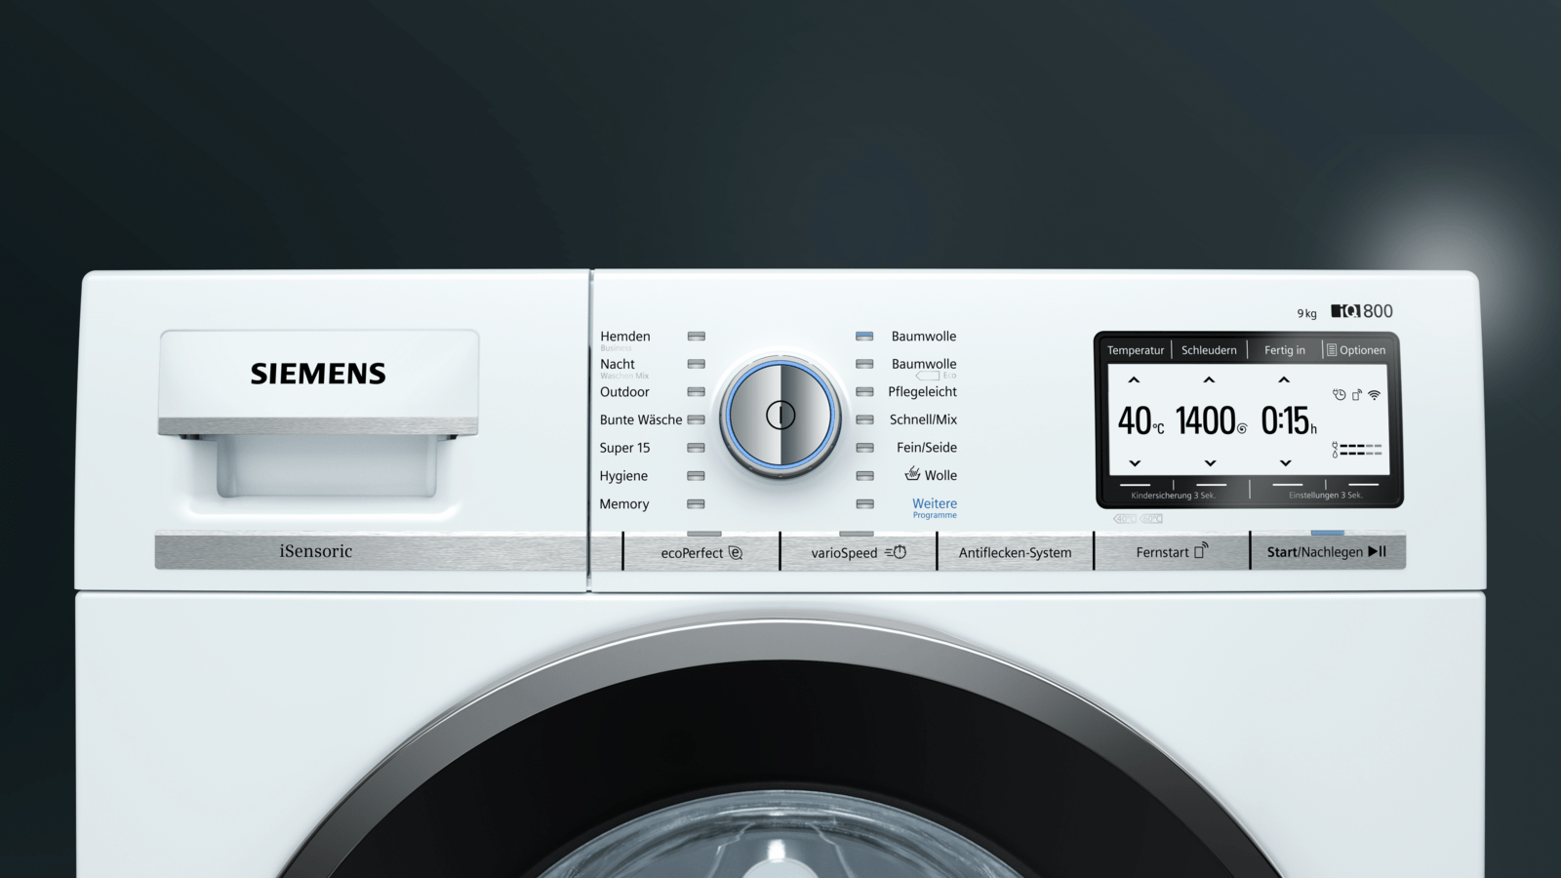Image resolution: width=1561 pixels, height=878 pixels.
Task: Tap the iQ800 model logo
Action: pos(1362,311)
